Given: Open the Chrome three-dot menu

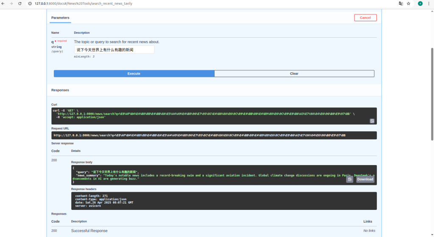Looking at the screenshot, I should (429, 3).
